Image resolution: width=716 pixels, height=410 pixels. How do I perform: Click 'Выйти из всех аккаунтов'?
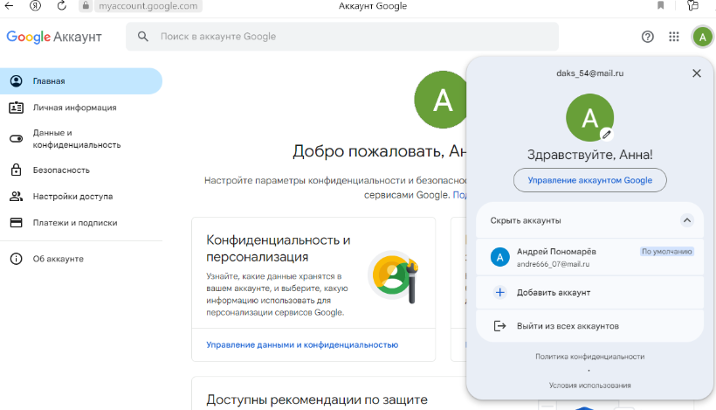click(x=589, y=326)
